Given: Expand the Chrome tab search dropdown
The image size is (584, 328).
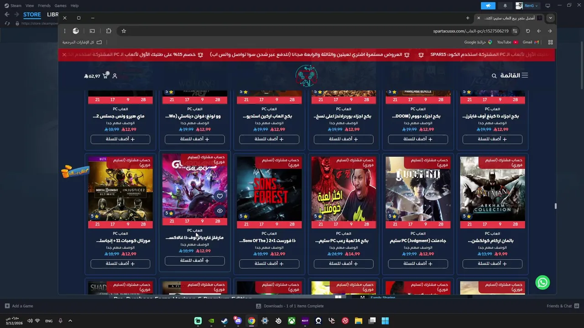Looking at the screenshot, I should coord(550,18).
